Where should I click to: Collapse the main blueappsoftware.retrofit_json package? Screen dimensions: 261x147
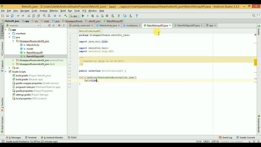pyautogui.click(x=13, y=41)
